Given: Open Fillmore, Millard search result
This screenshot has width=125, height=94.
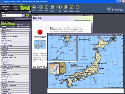Looking at the screenshot, I should pos(15,85).
